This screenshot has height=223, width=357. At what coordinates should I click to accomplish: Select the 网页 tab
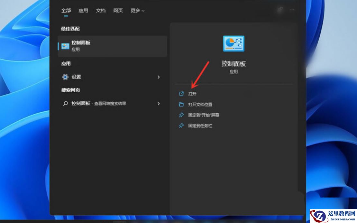click(x=118, y=10)
